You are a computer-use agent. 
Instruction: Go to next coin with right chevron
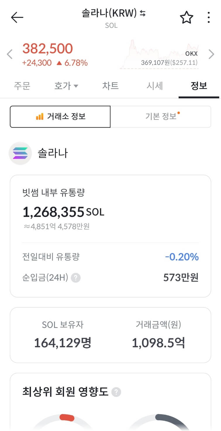(211, 54)
